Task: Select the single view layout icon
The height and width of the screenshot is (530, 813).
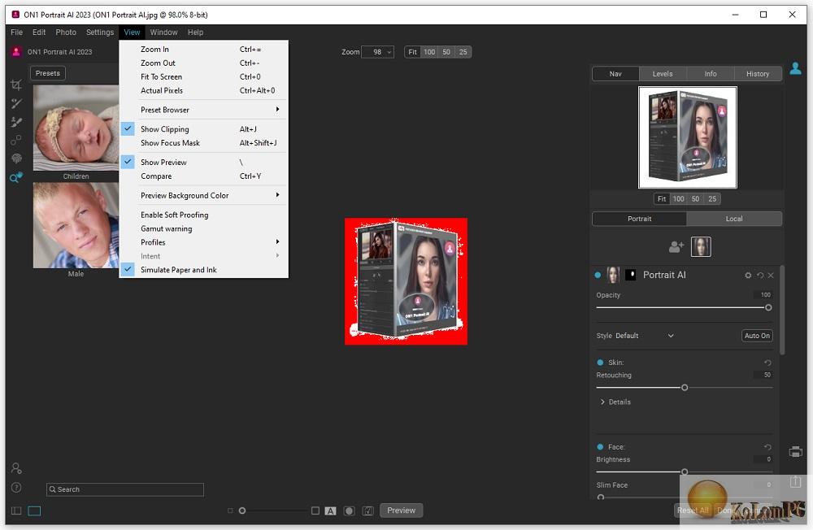Action: coord(34,510)
